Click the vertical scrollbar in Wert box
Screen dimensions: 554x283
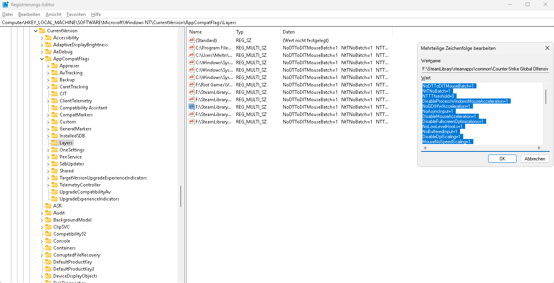545,97
